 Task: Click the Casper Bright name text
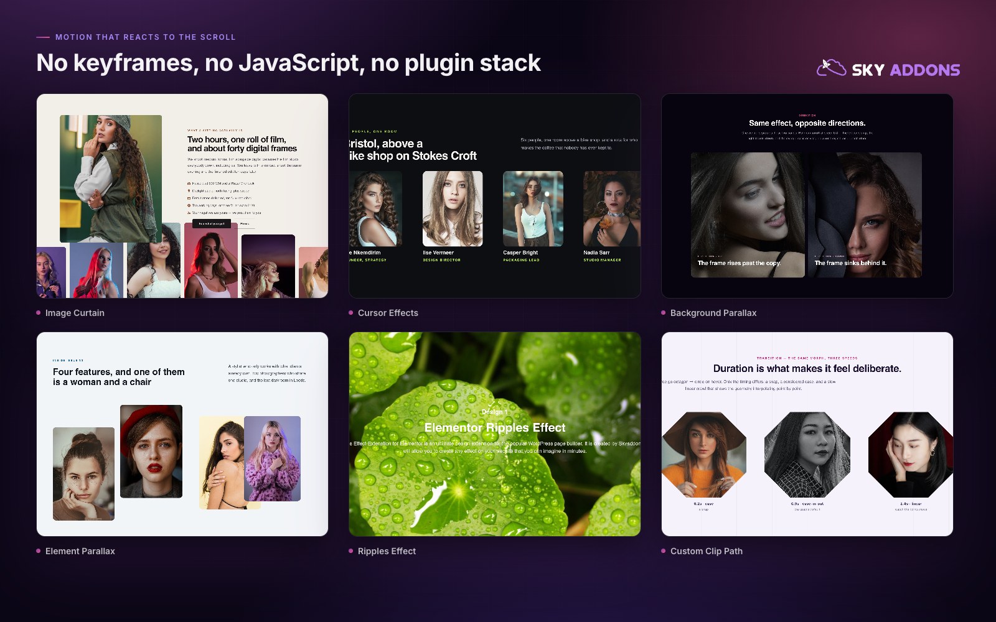pos(520,253)
